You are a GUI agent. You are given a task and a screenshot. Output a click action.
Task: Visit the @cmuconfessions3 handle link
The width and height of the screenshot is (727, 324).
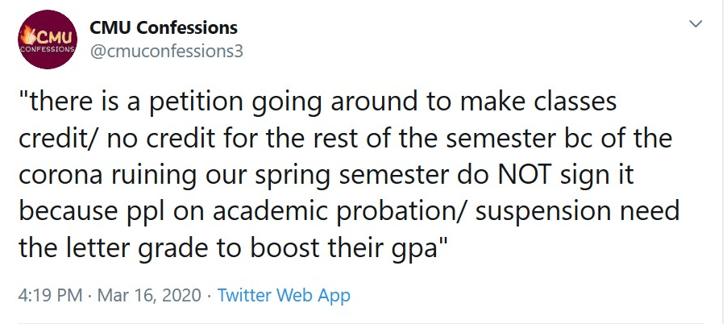[166, 51]
